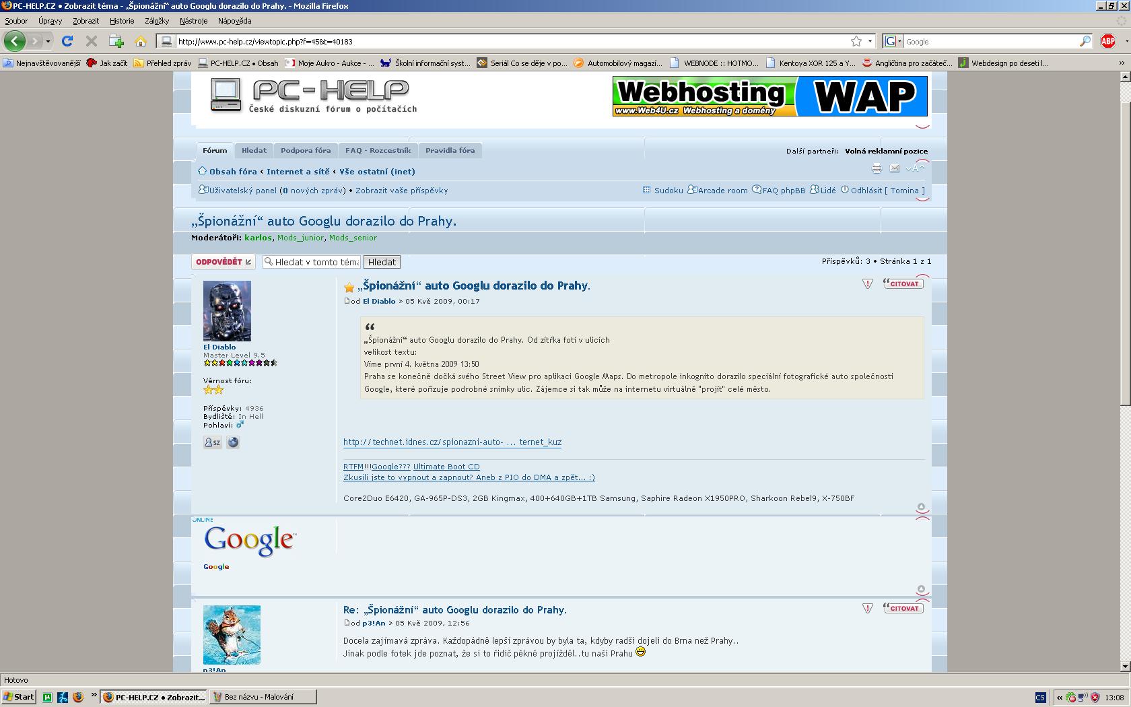1131x707 pixels.
Task: Open moderator karlos profile
Action: click(x=258, y=238)
